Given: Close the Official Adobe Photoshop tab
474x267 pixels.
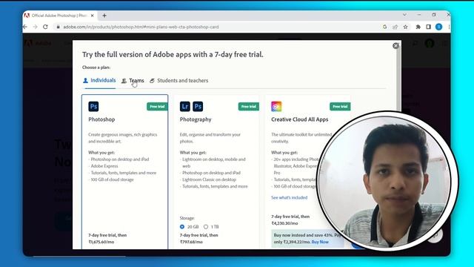Looking at the screenshot, I should coord(92,16).
